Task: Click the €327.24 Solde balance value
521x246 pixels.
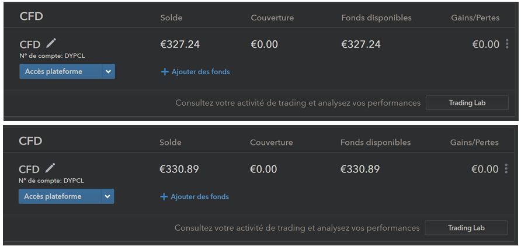Action: click(x=180, y=44)
